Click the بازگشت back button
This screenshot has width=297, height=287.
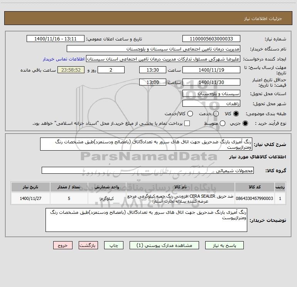point(88,245)
